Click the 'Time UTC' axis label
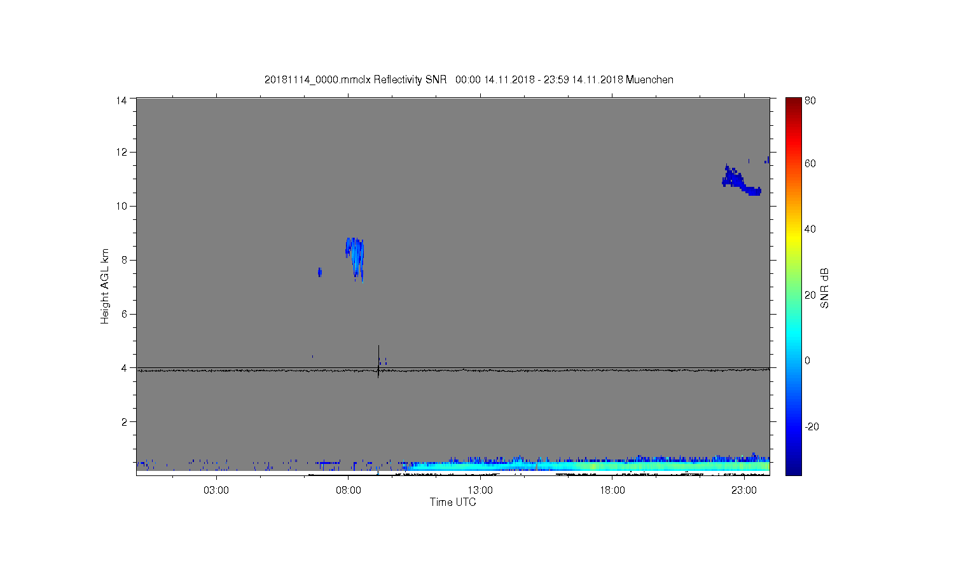This screenshot has width=954, height=572. pos(453,502)
